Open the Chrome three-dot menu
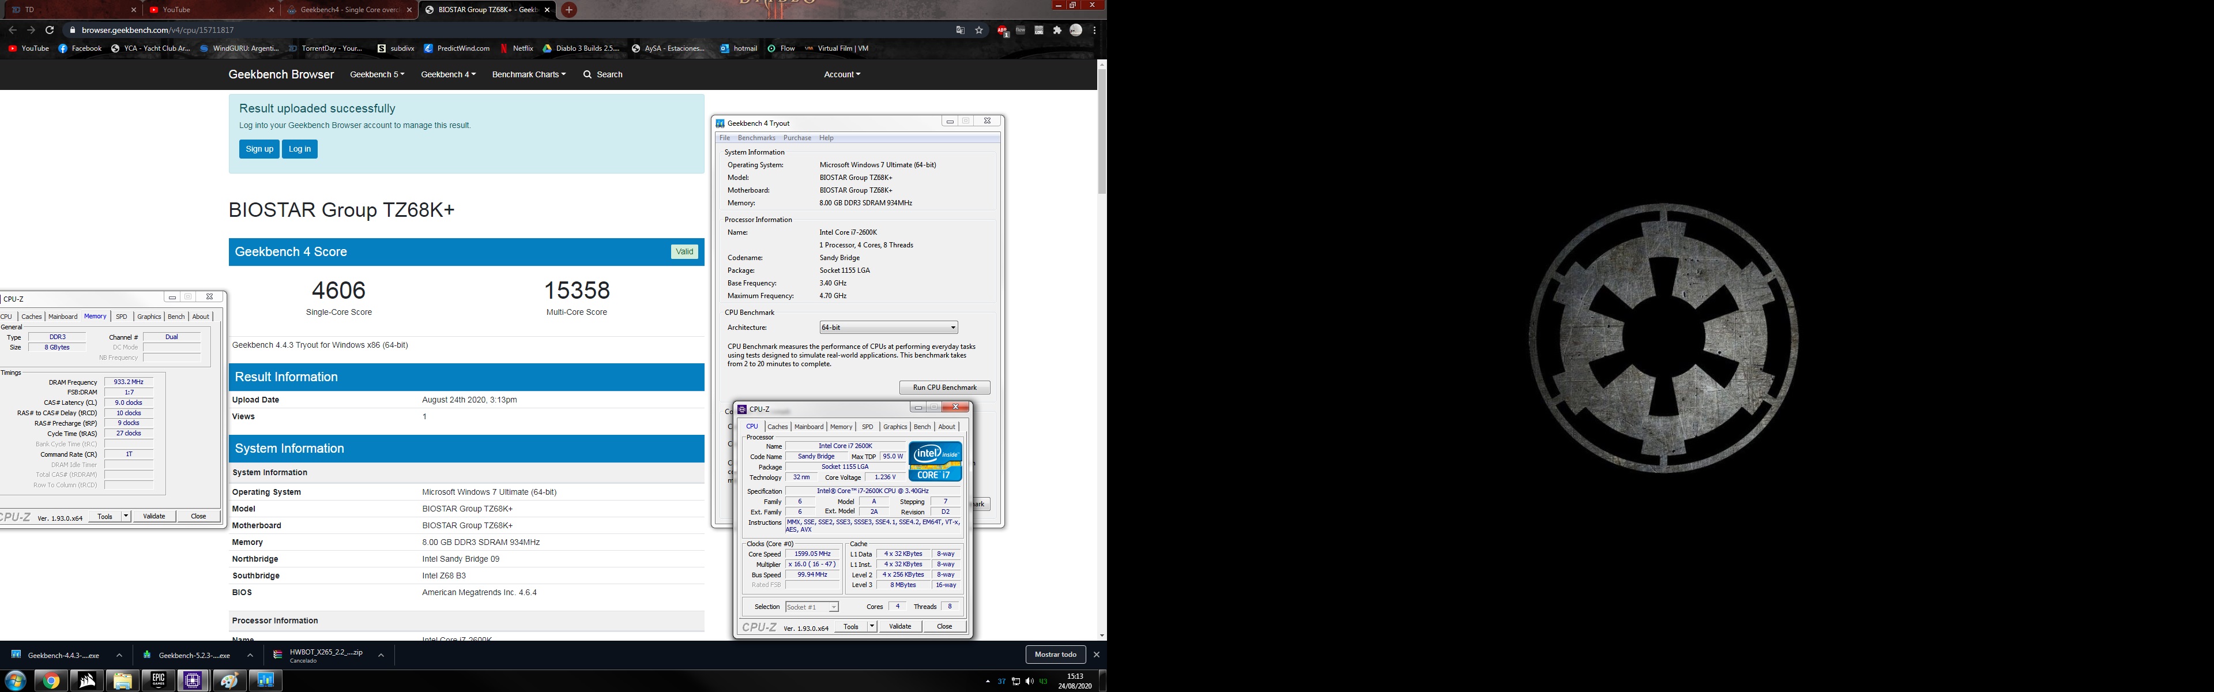This screenshot has width=2214, height=692. click(1094, 30)
